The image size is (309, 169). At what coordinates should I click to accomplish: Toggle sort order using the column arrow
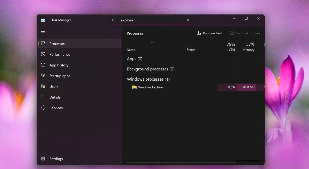click(x=152, y=42)
